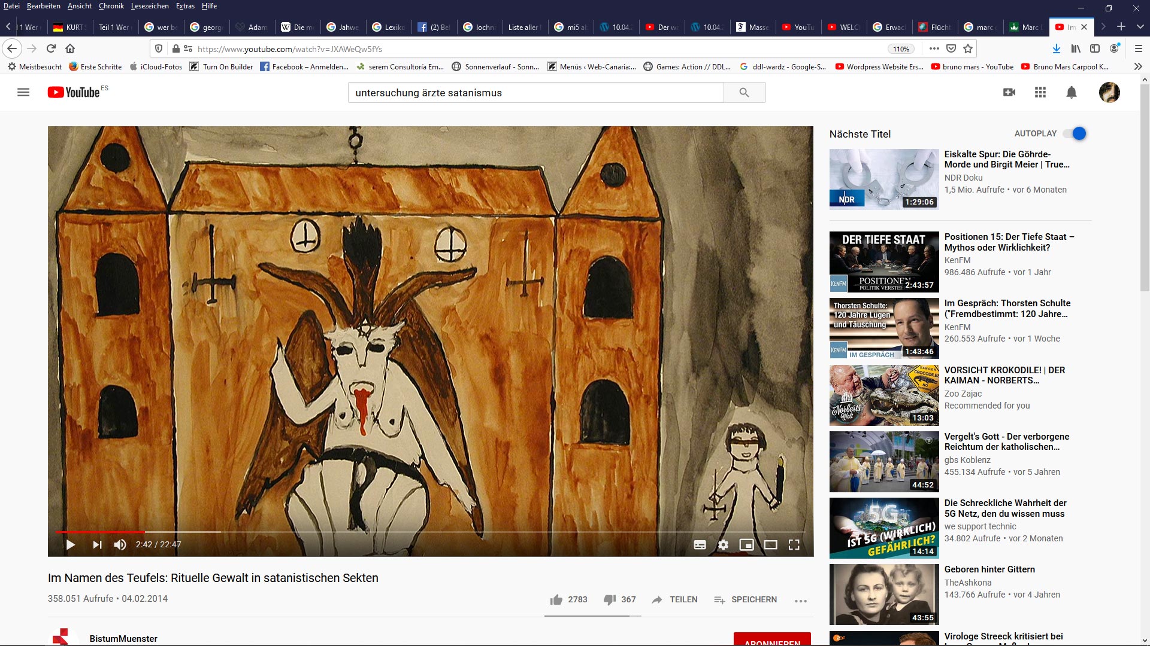Image resolution: width=1150 pixels, height=646 pixels.
Task: Open the Bearbeiten menu
Action: 43,6
